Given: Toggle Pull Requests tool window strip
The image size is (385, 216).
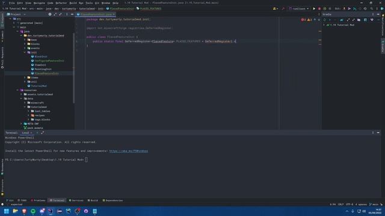Looking at the screenshot, I should [x=2, y=58].
